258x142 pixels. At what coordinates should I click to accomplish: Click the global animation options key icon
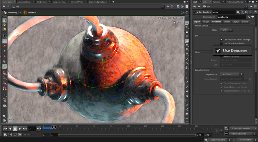click(217, 131)
